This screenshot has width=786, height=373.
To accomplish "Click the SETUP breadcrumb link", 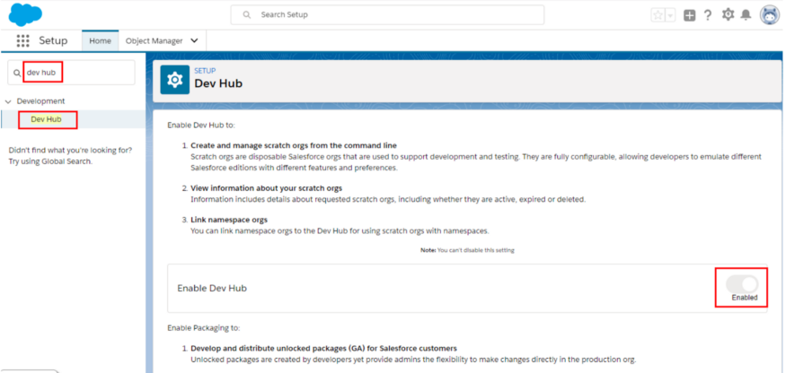I will tap(205, 71).
